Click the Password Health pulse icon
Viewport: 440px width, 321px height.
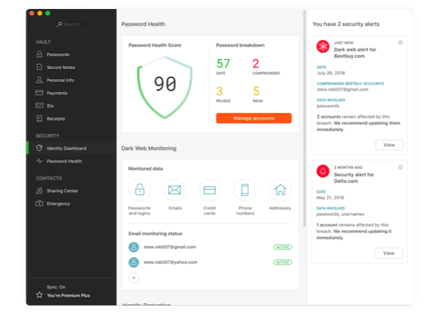(x=39, y=160)
